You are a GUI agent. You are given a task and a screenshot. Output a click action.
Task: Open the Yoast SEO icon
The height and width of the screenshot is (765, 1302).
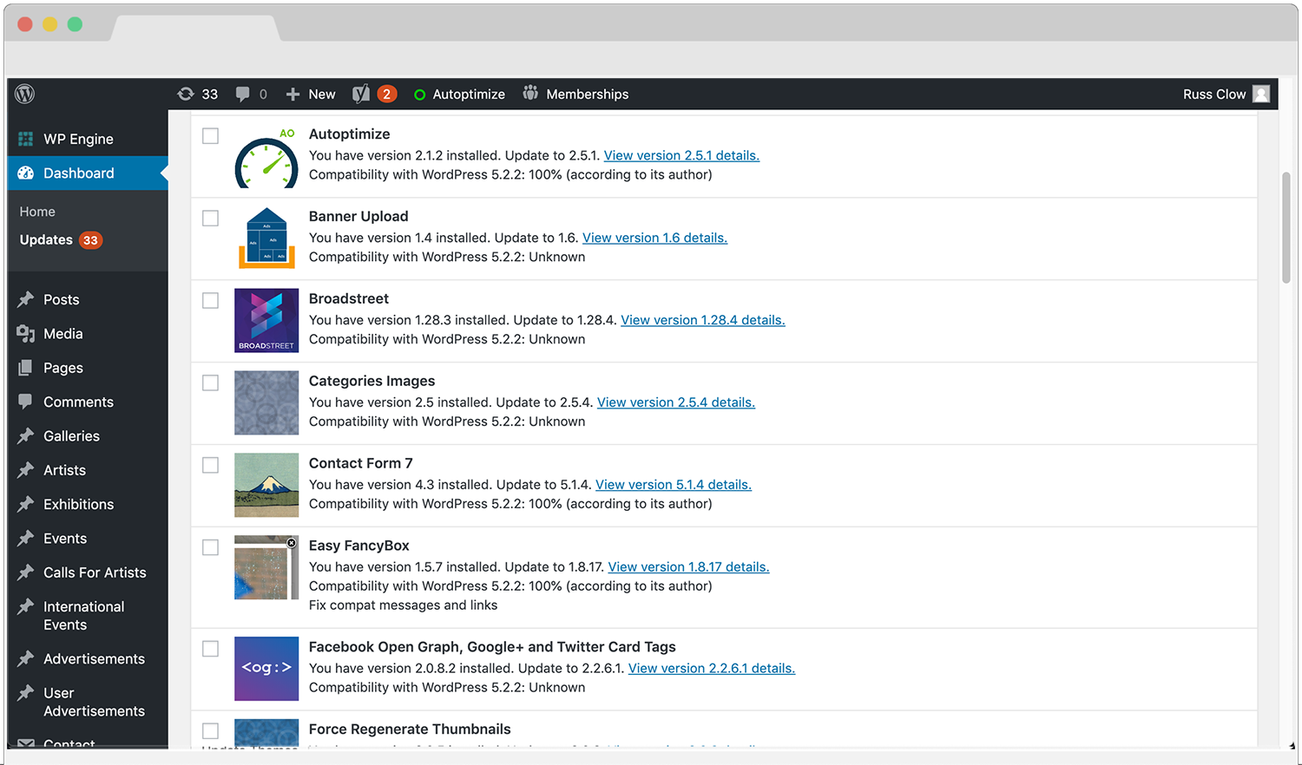(361, 94)
